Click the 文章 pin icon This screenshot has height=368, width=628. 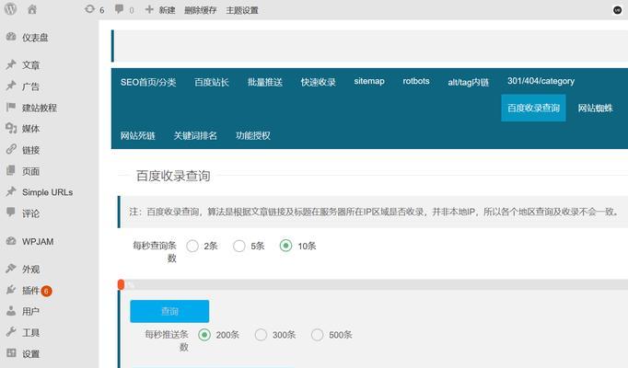pyautogui.click(x=11, y=64)
